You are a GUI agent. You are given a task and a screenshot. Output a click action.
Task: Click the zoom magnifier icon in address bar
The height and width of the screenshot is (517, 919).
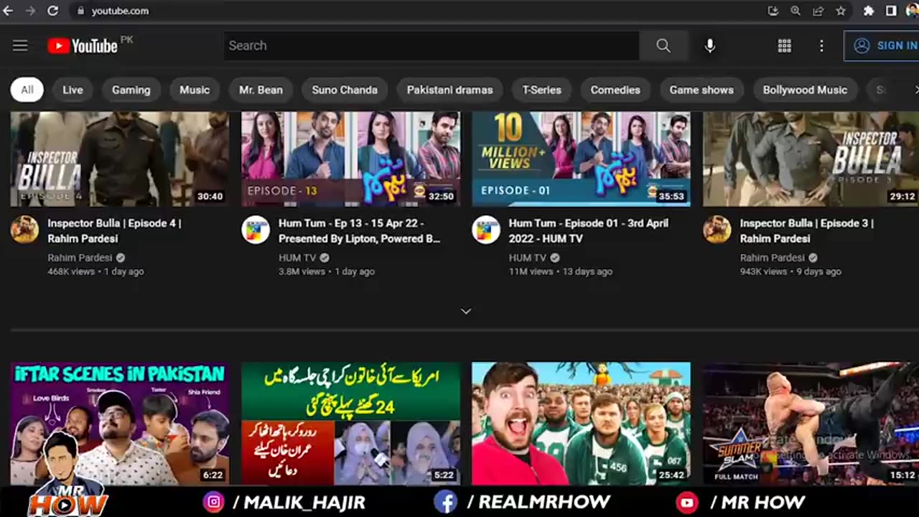click(796, 11)
